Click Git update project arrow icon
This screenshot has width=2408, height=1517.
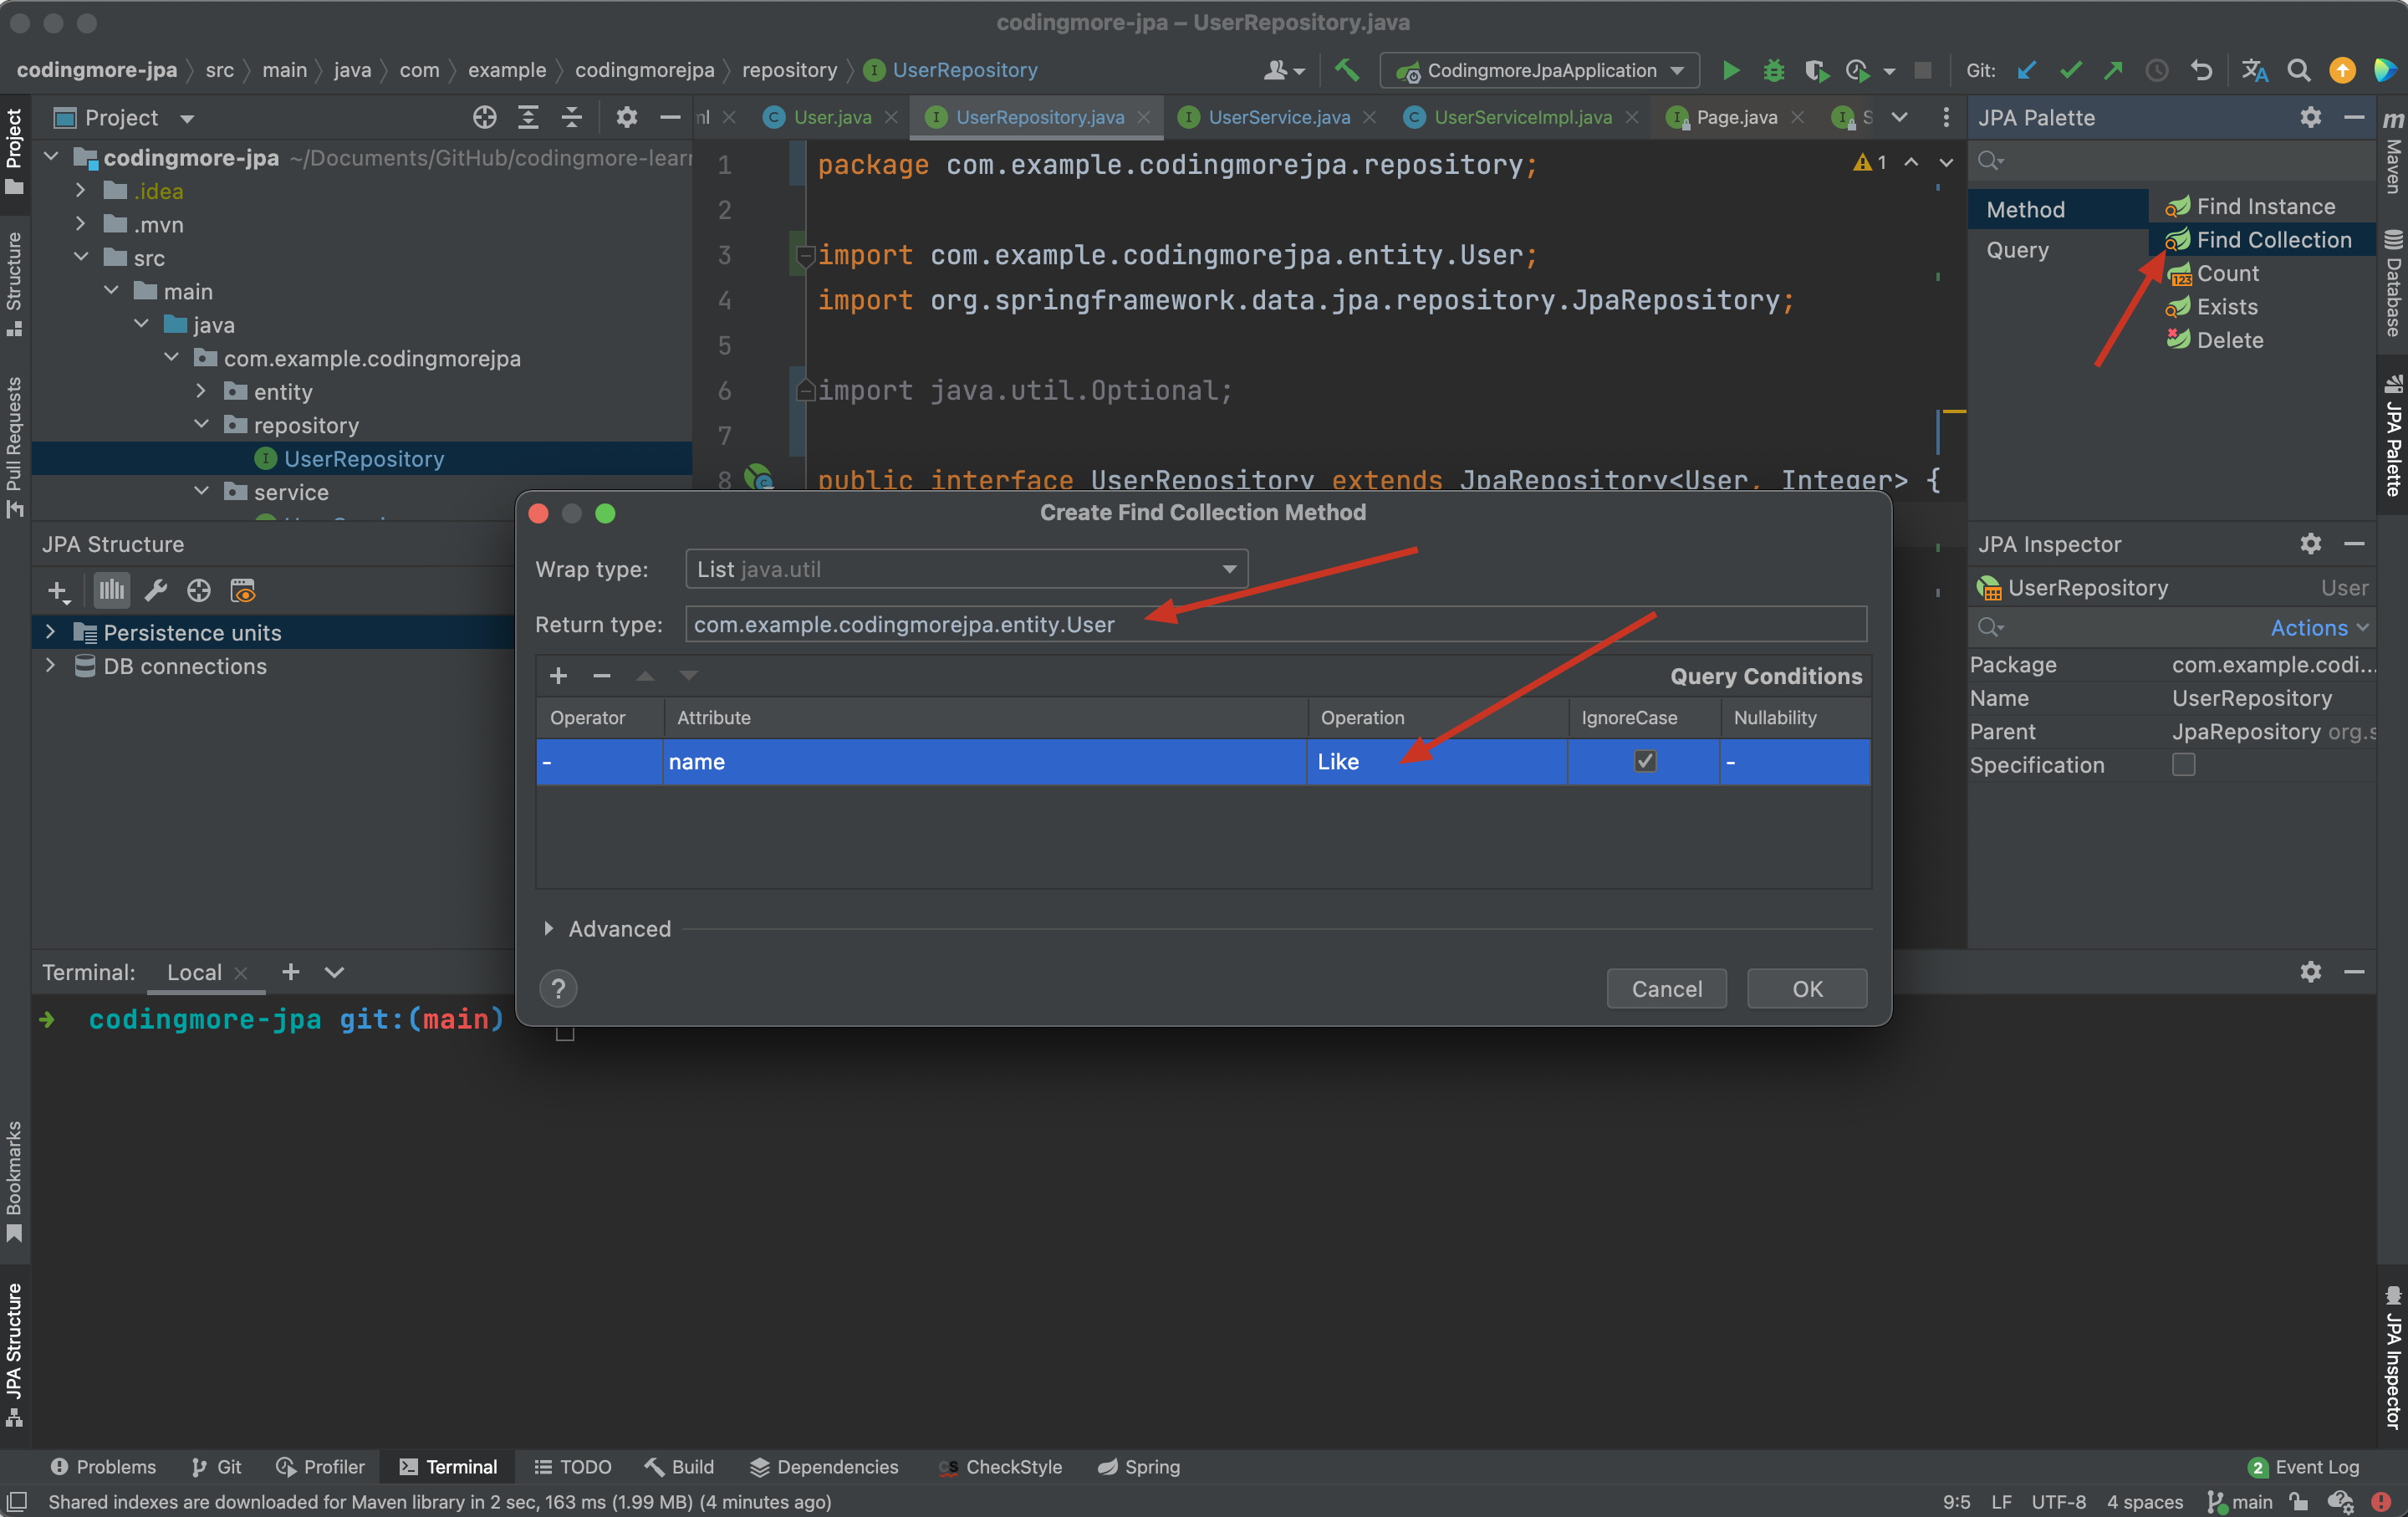(2027, 70)
